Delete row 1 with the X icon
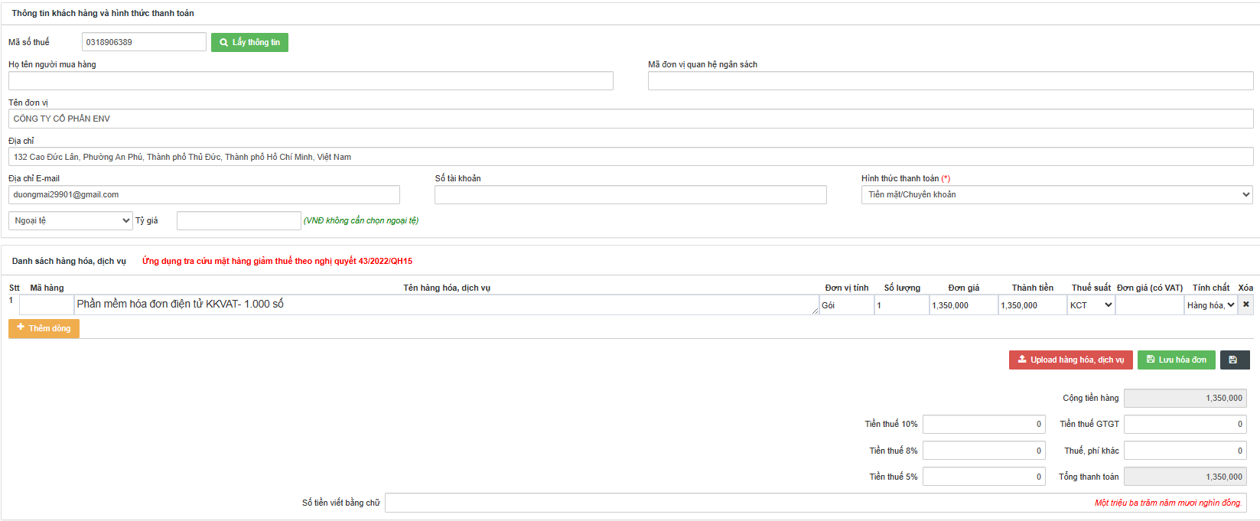 tap(1246, 304)
